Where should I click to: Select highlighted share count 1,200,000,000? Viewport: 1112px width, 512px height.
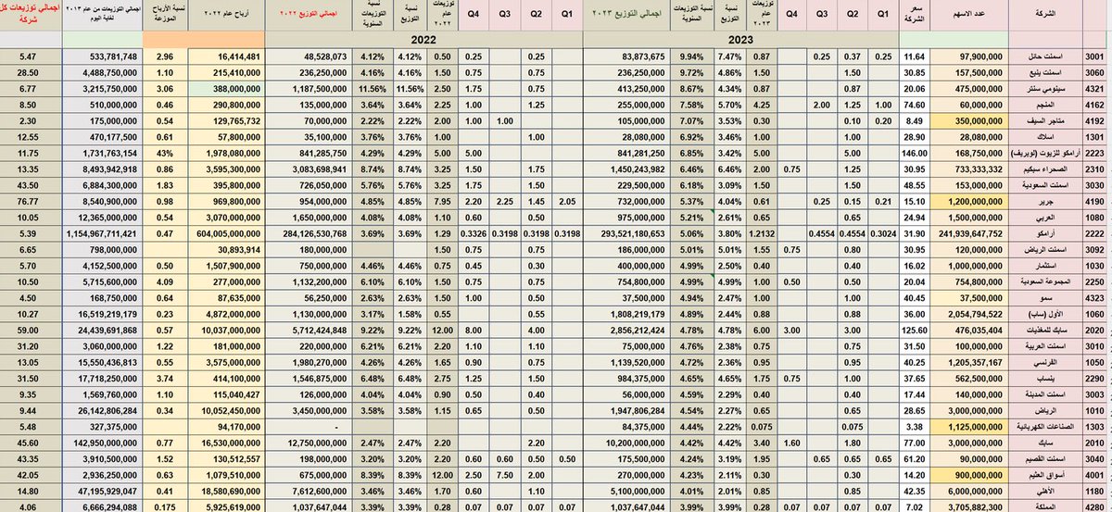coord(969,202)
